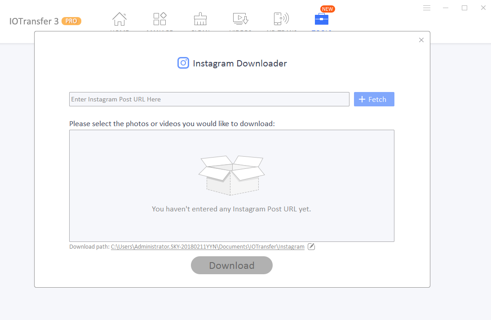Open the Manage grid icon
Screen dimensions: 491x320
(x=160, y=19)
